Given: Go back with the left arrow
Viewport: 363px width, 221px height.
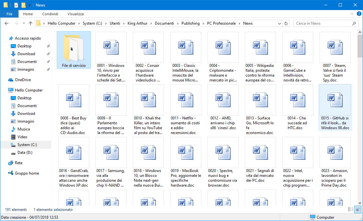Looking at the screenshot, I should click(x=7, y=23).
